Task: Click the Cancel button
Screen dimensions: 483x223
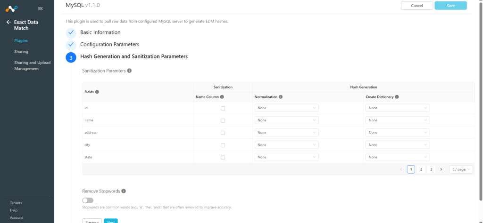Action: pos(417,6)
